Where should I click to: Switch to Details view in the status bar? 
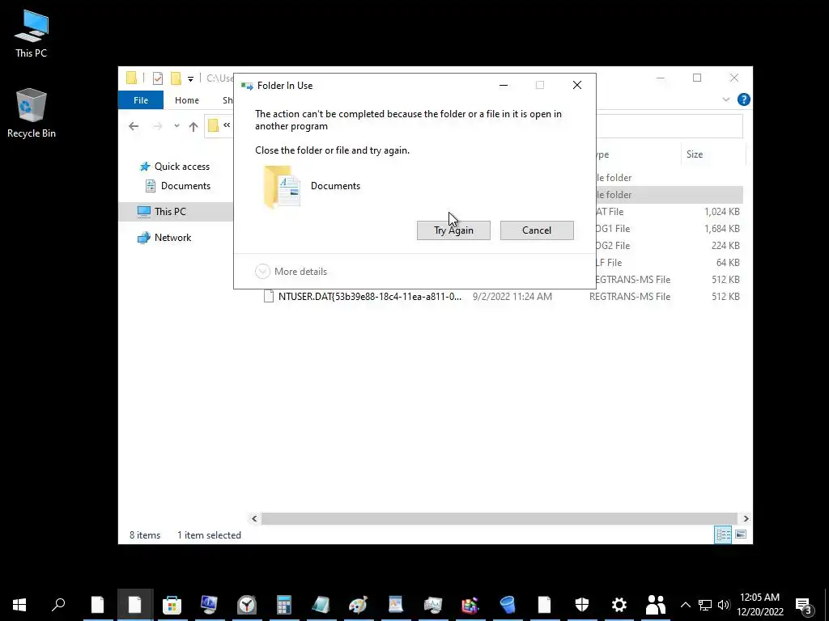coord(723,534)
